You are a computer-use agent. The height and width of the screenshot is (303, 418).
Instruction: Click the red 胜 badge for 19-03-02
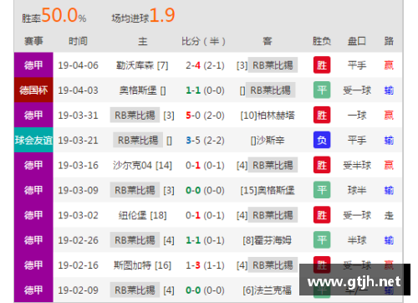point(322,215)
